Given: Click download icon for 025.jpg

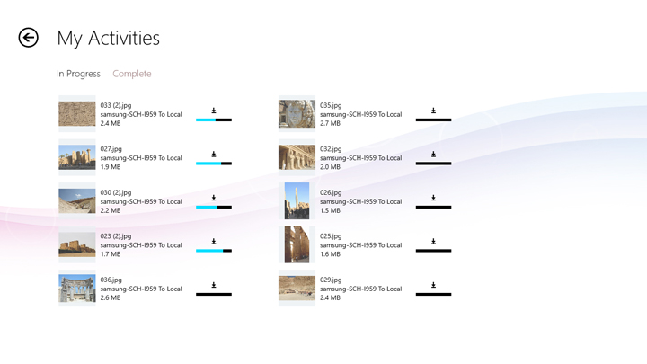Looking at the screenshot, I should pyautogui.click(x=433, y=242).
